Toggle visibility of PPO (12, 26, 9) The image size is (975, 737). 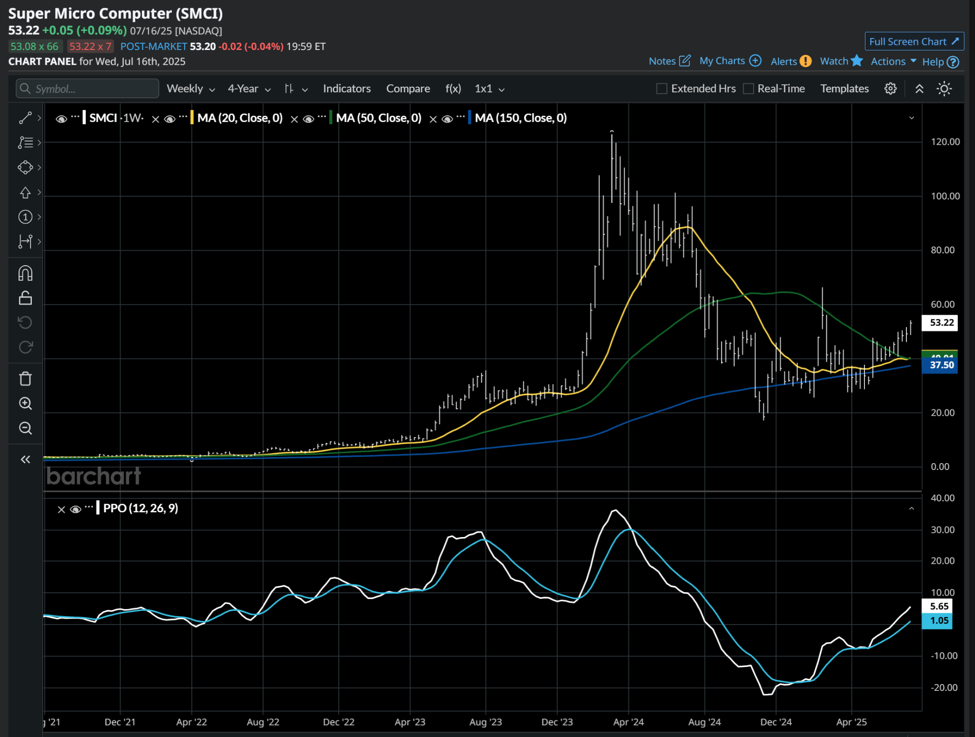[x=75, y=509]
